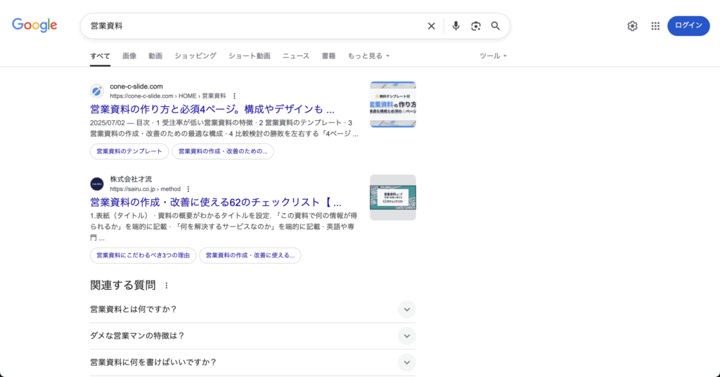Open the 書籍 tab
Screen dimensions: 720x377
tap(328, 56)
